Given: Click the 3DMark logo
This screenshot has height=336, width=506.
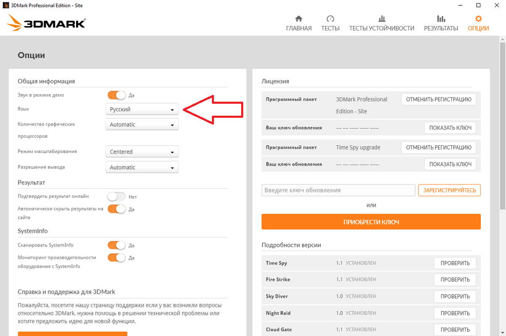Looking at the screenshot, I should click(x=46, y=23).
